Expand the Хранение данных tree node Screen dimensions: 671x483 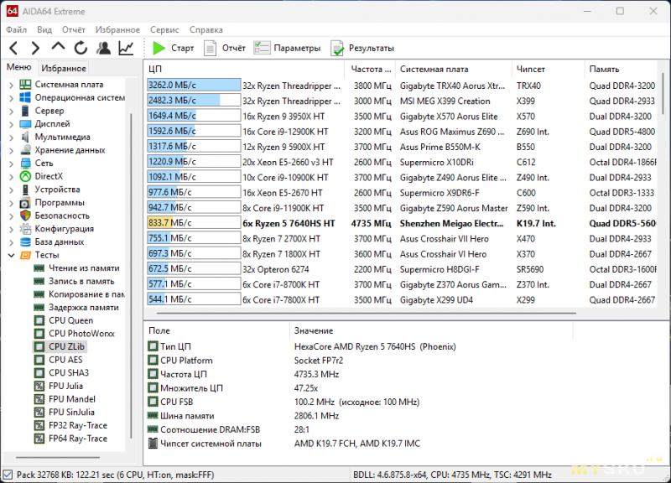point(11,151)
